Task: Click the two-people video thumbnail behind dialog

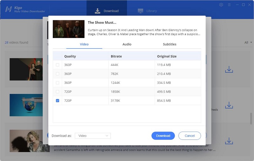Action: click(26, 69)
